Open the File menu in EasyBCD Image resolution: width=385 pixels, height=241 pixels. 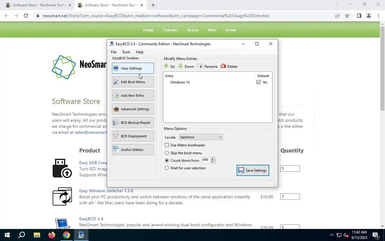[x=114, y=52]
